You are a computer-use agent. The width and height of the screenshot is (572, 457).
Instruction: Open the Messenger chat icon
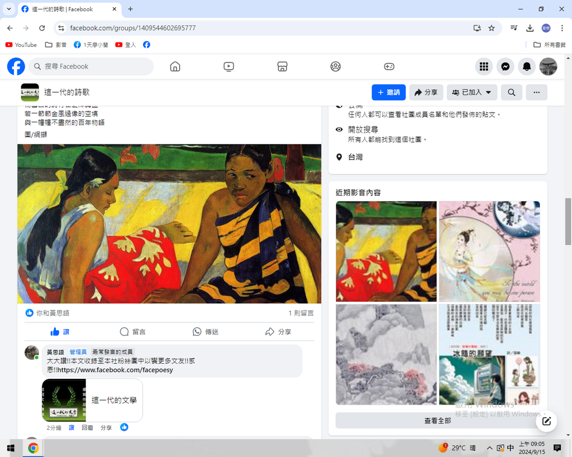(505, 66)
